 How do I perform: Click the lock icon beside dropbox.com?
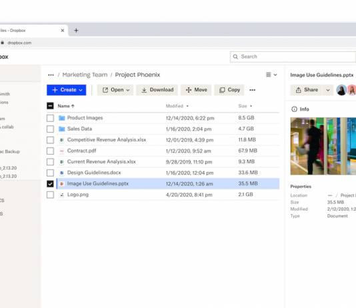click(x=2, y=43)
